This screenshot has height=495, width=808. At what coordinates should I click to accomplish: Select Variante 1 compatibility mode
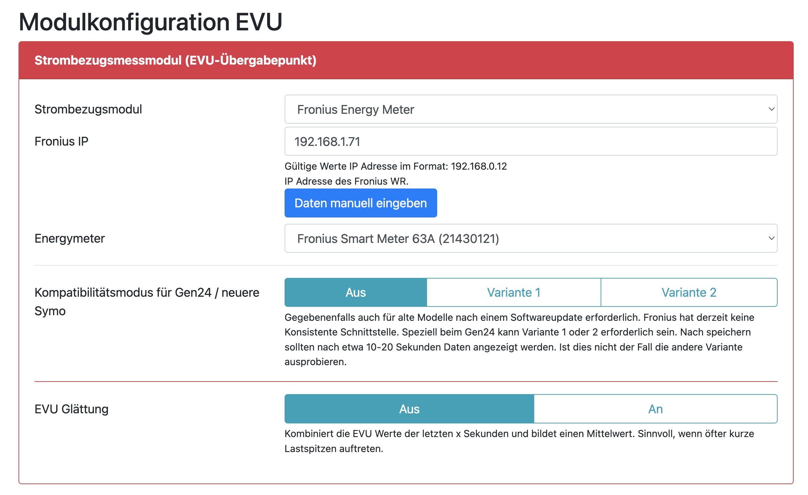[513, 293]
